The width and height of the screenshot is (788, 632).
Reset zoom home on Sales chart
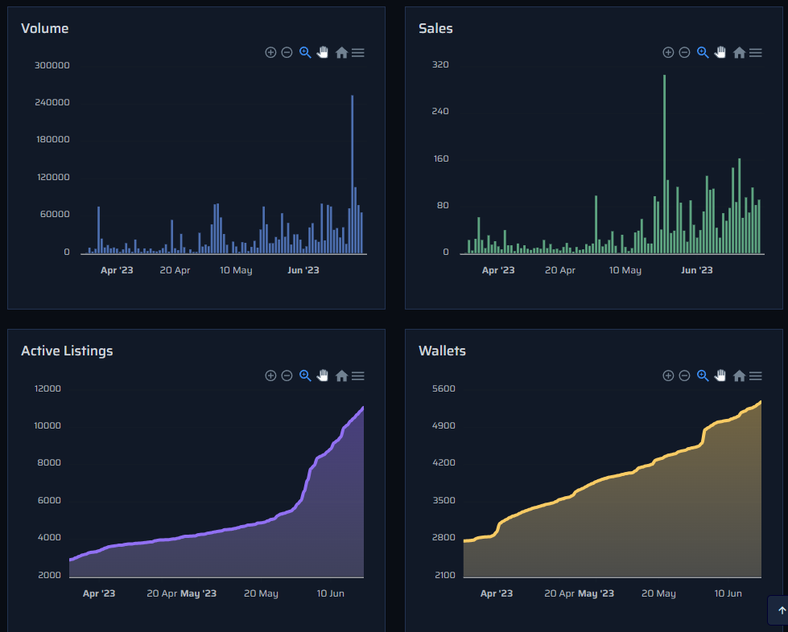click(x=739, y=52)
